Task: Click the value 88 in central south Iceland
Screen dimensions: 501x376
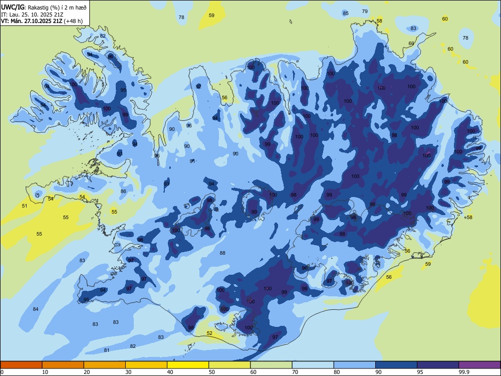Action: pyautogui.click(x=222, y=253)
